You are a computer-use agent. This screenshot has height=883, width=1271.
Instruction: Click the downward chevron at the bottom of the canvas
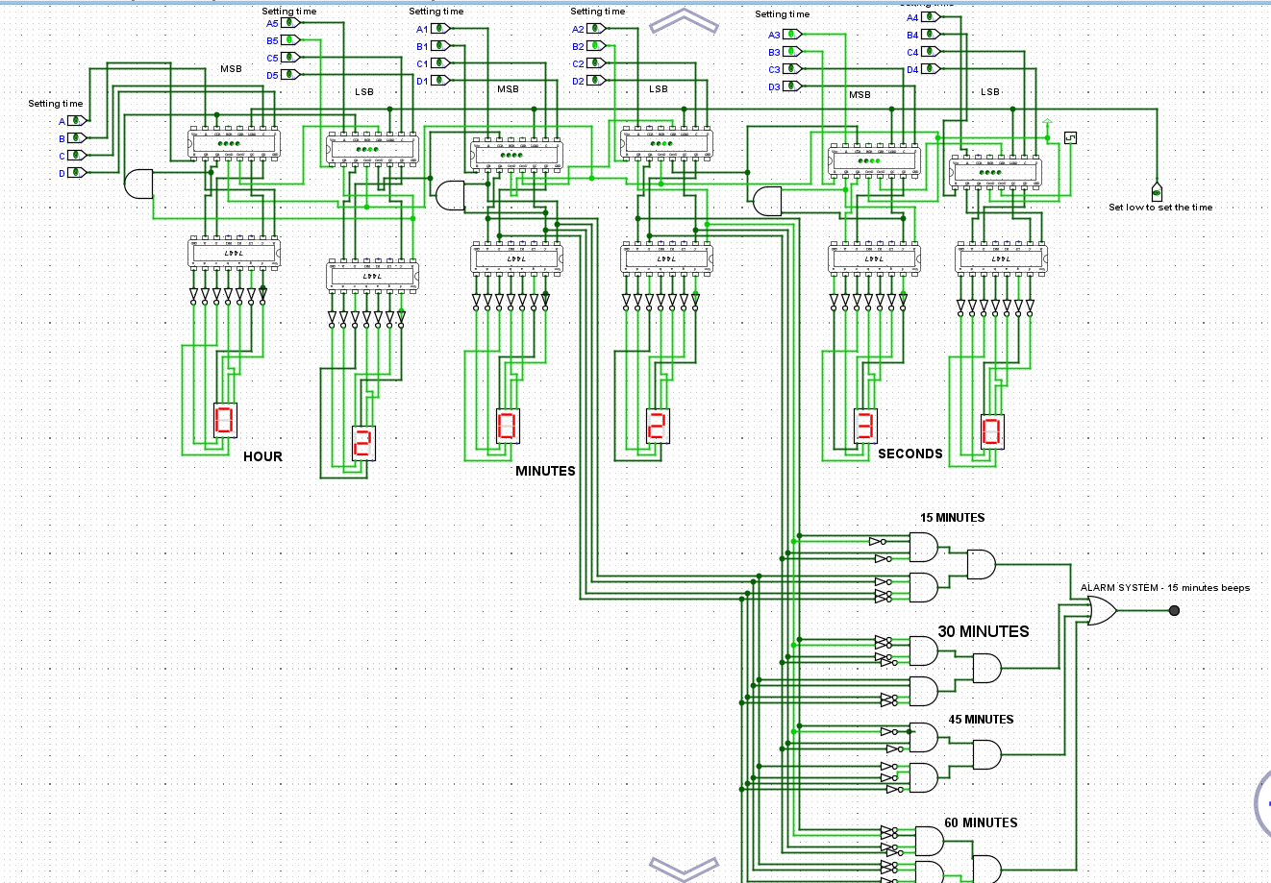pyautogui.click(x=685, y=868)
